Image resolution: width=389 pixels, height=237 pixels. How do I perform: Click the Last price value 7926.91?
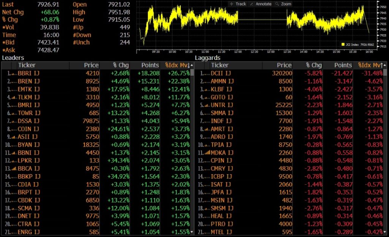pos(48,5)
